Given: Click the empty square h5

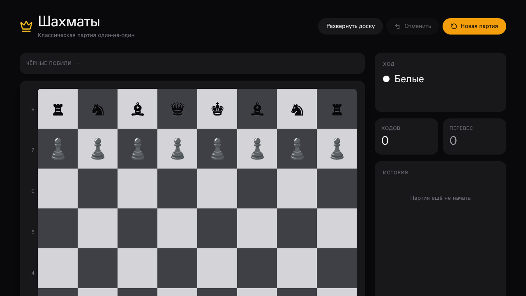Looking at the screenshot, I should tap(337, 229).
